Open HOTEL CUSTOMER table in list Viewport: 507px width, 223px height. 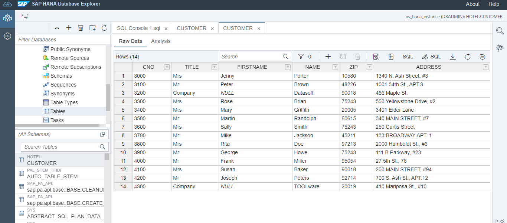coord(60,160)
